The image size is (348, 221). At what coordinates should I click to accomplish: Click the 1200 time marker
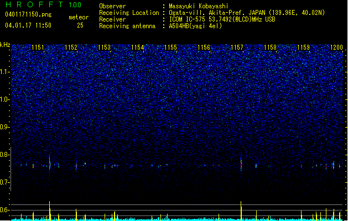click(x=337, y=48)
